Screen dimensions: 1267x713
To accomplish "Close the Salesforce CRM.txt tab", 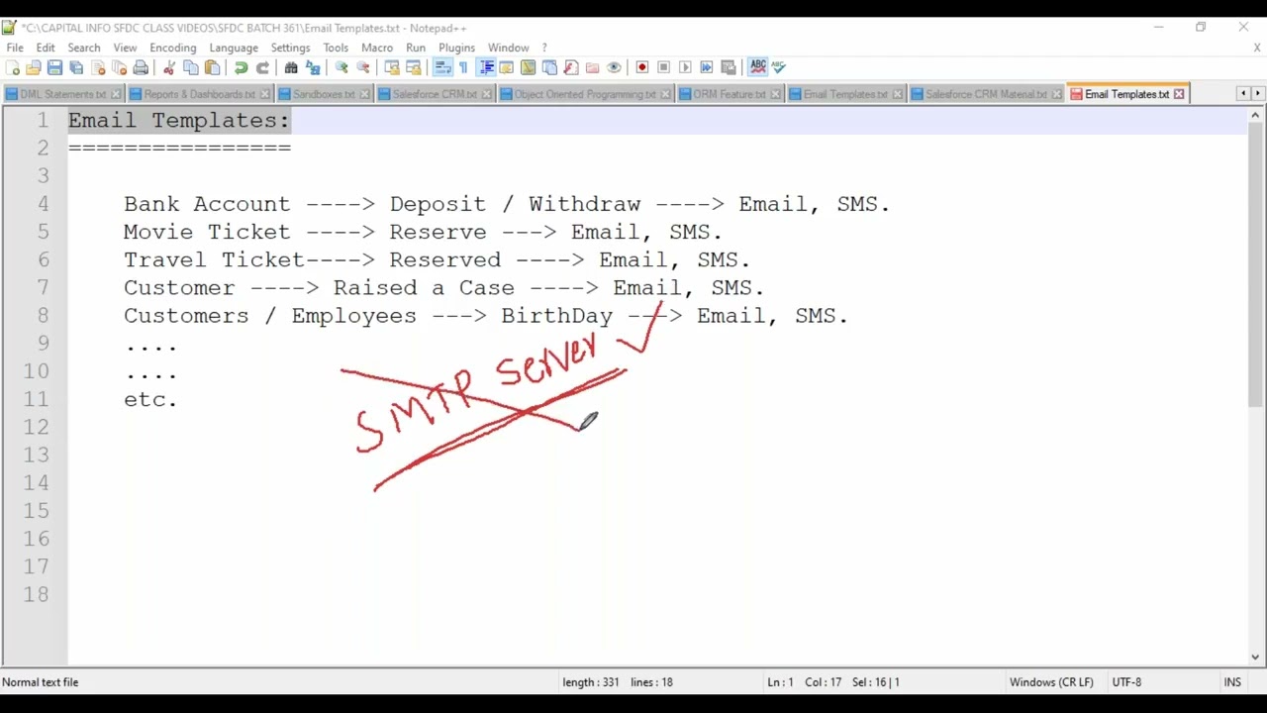I will point(486,94).
